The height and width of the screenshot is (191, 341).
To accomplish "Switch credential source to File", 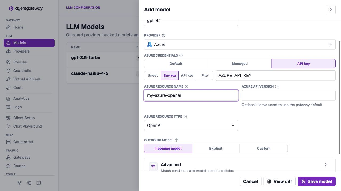I will pos(204,75).
